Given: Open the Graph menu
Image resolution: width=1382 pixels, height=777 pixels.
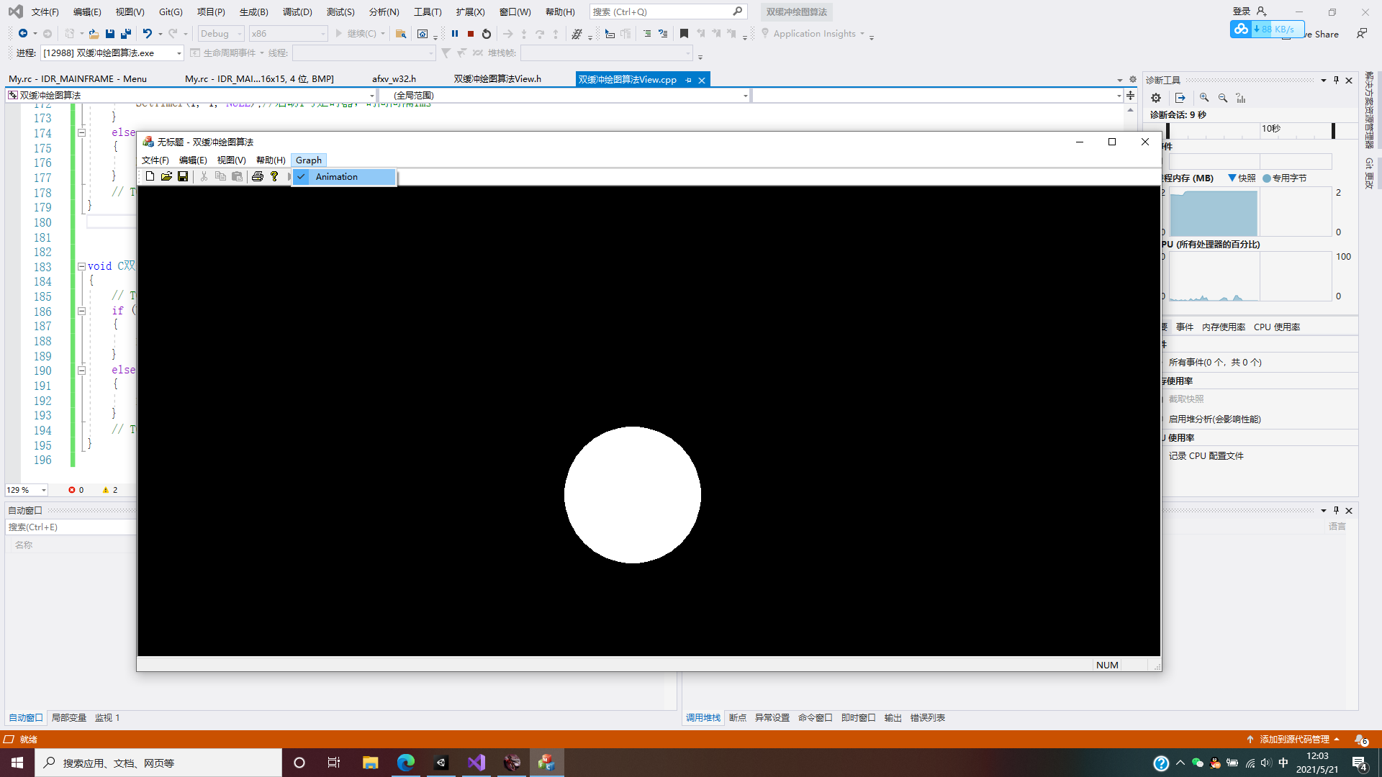Looking at the screenshot, I should 308,160.
